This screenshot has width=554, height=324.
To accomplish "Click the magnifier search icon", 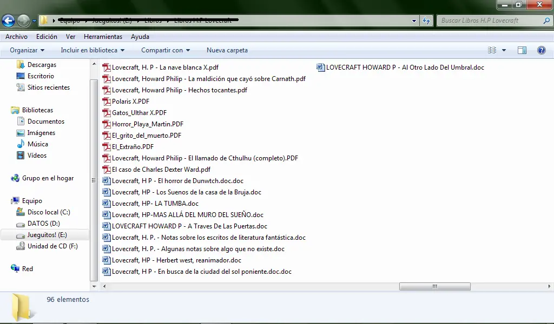I will pos(546,21).
